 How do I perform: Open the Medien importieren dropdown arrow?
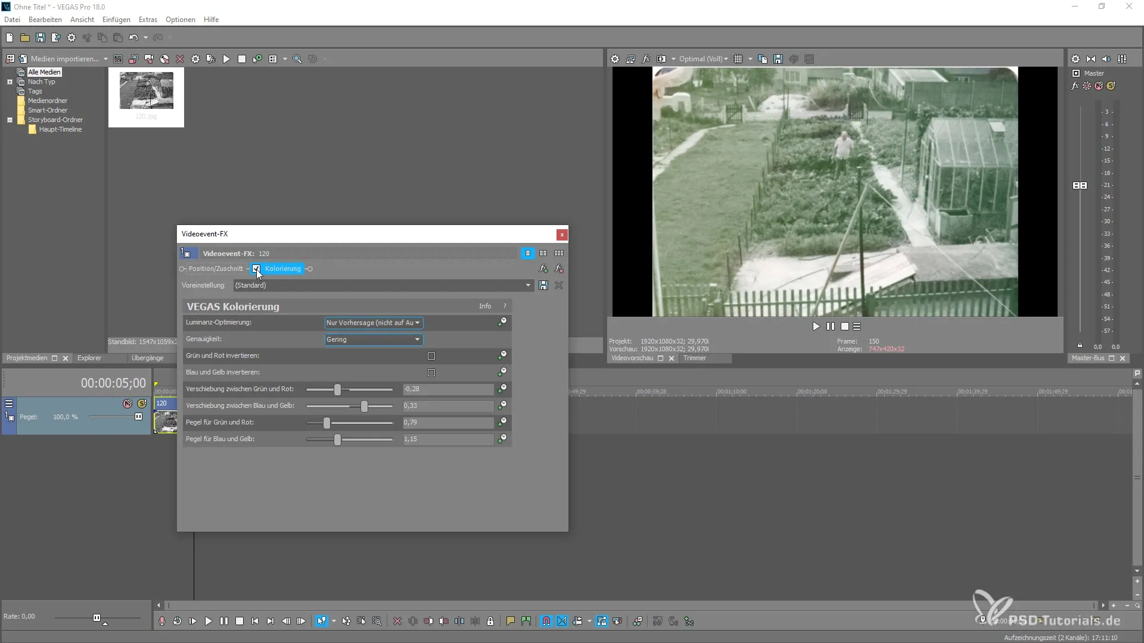click(105, 59)
